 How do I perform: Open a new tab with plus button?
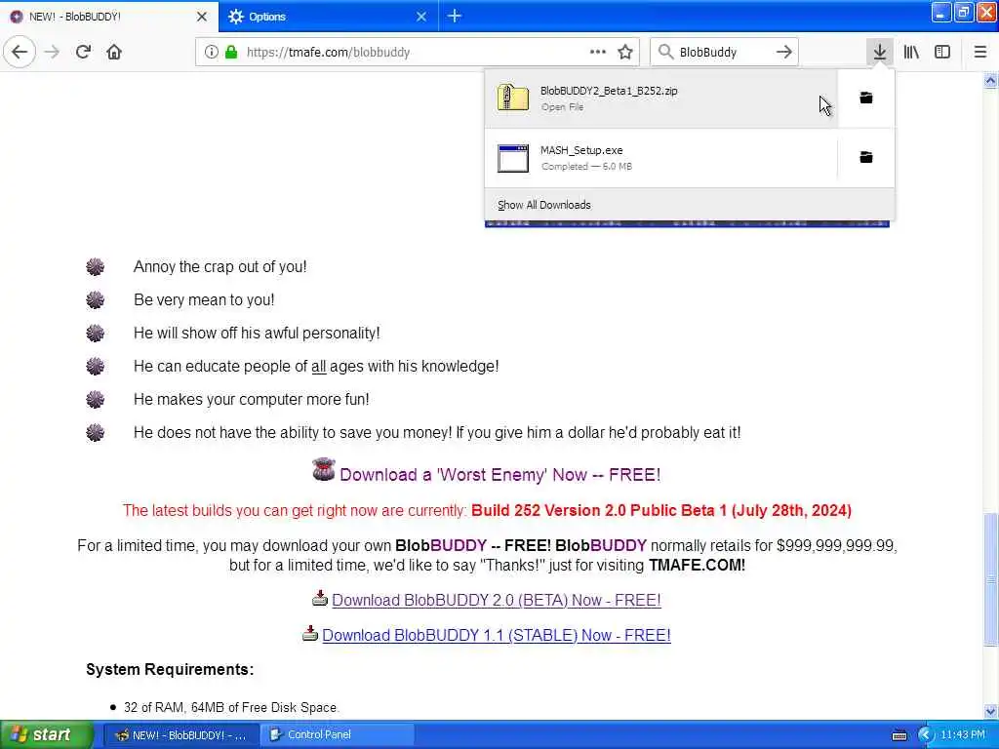coord(455,16)
